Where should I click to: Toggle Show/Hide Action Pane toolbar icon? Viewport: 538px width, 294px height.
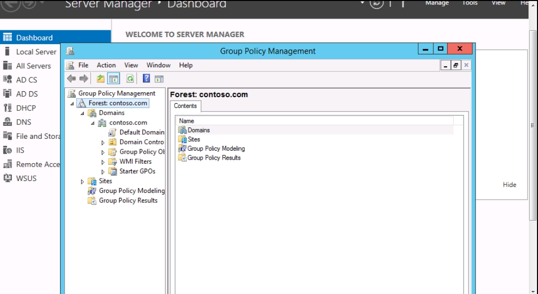tap(159, 79)
